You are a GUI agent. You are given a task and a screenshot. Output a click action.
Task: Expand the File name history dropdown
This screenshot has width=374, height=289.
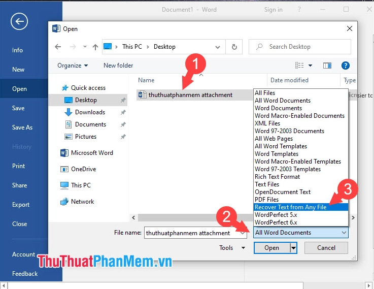pos(243,233)
